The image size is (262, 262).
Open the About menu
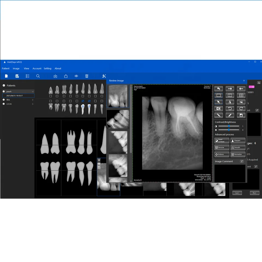coord(58,69)
